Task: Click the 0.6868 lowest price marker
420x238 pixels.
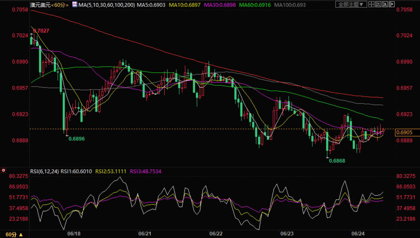Action: 337,161
